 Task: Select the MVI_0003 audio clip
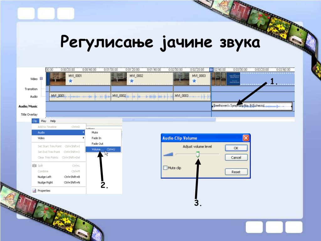tap(192, 97)
